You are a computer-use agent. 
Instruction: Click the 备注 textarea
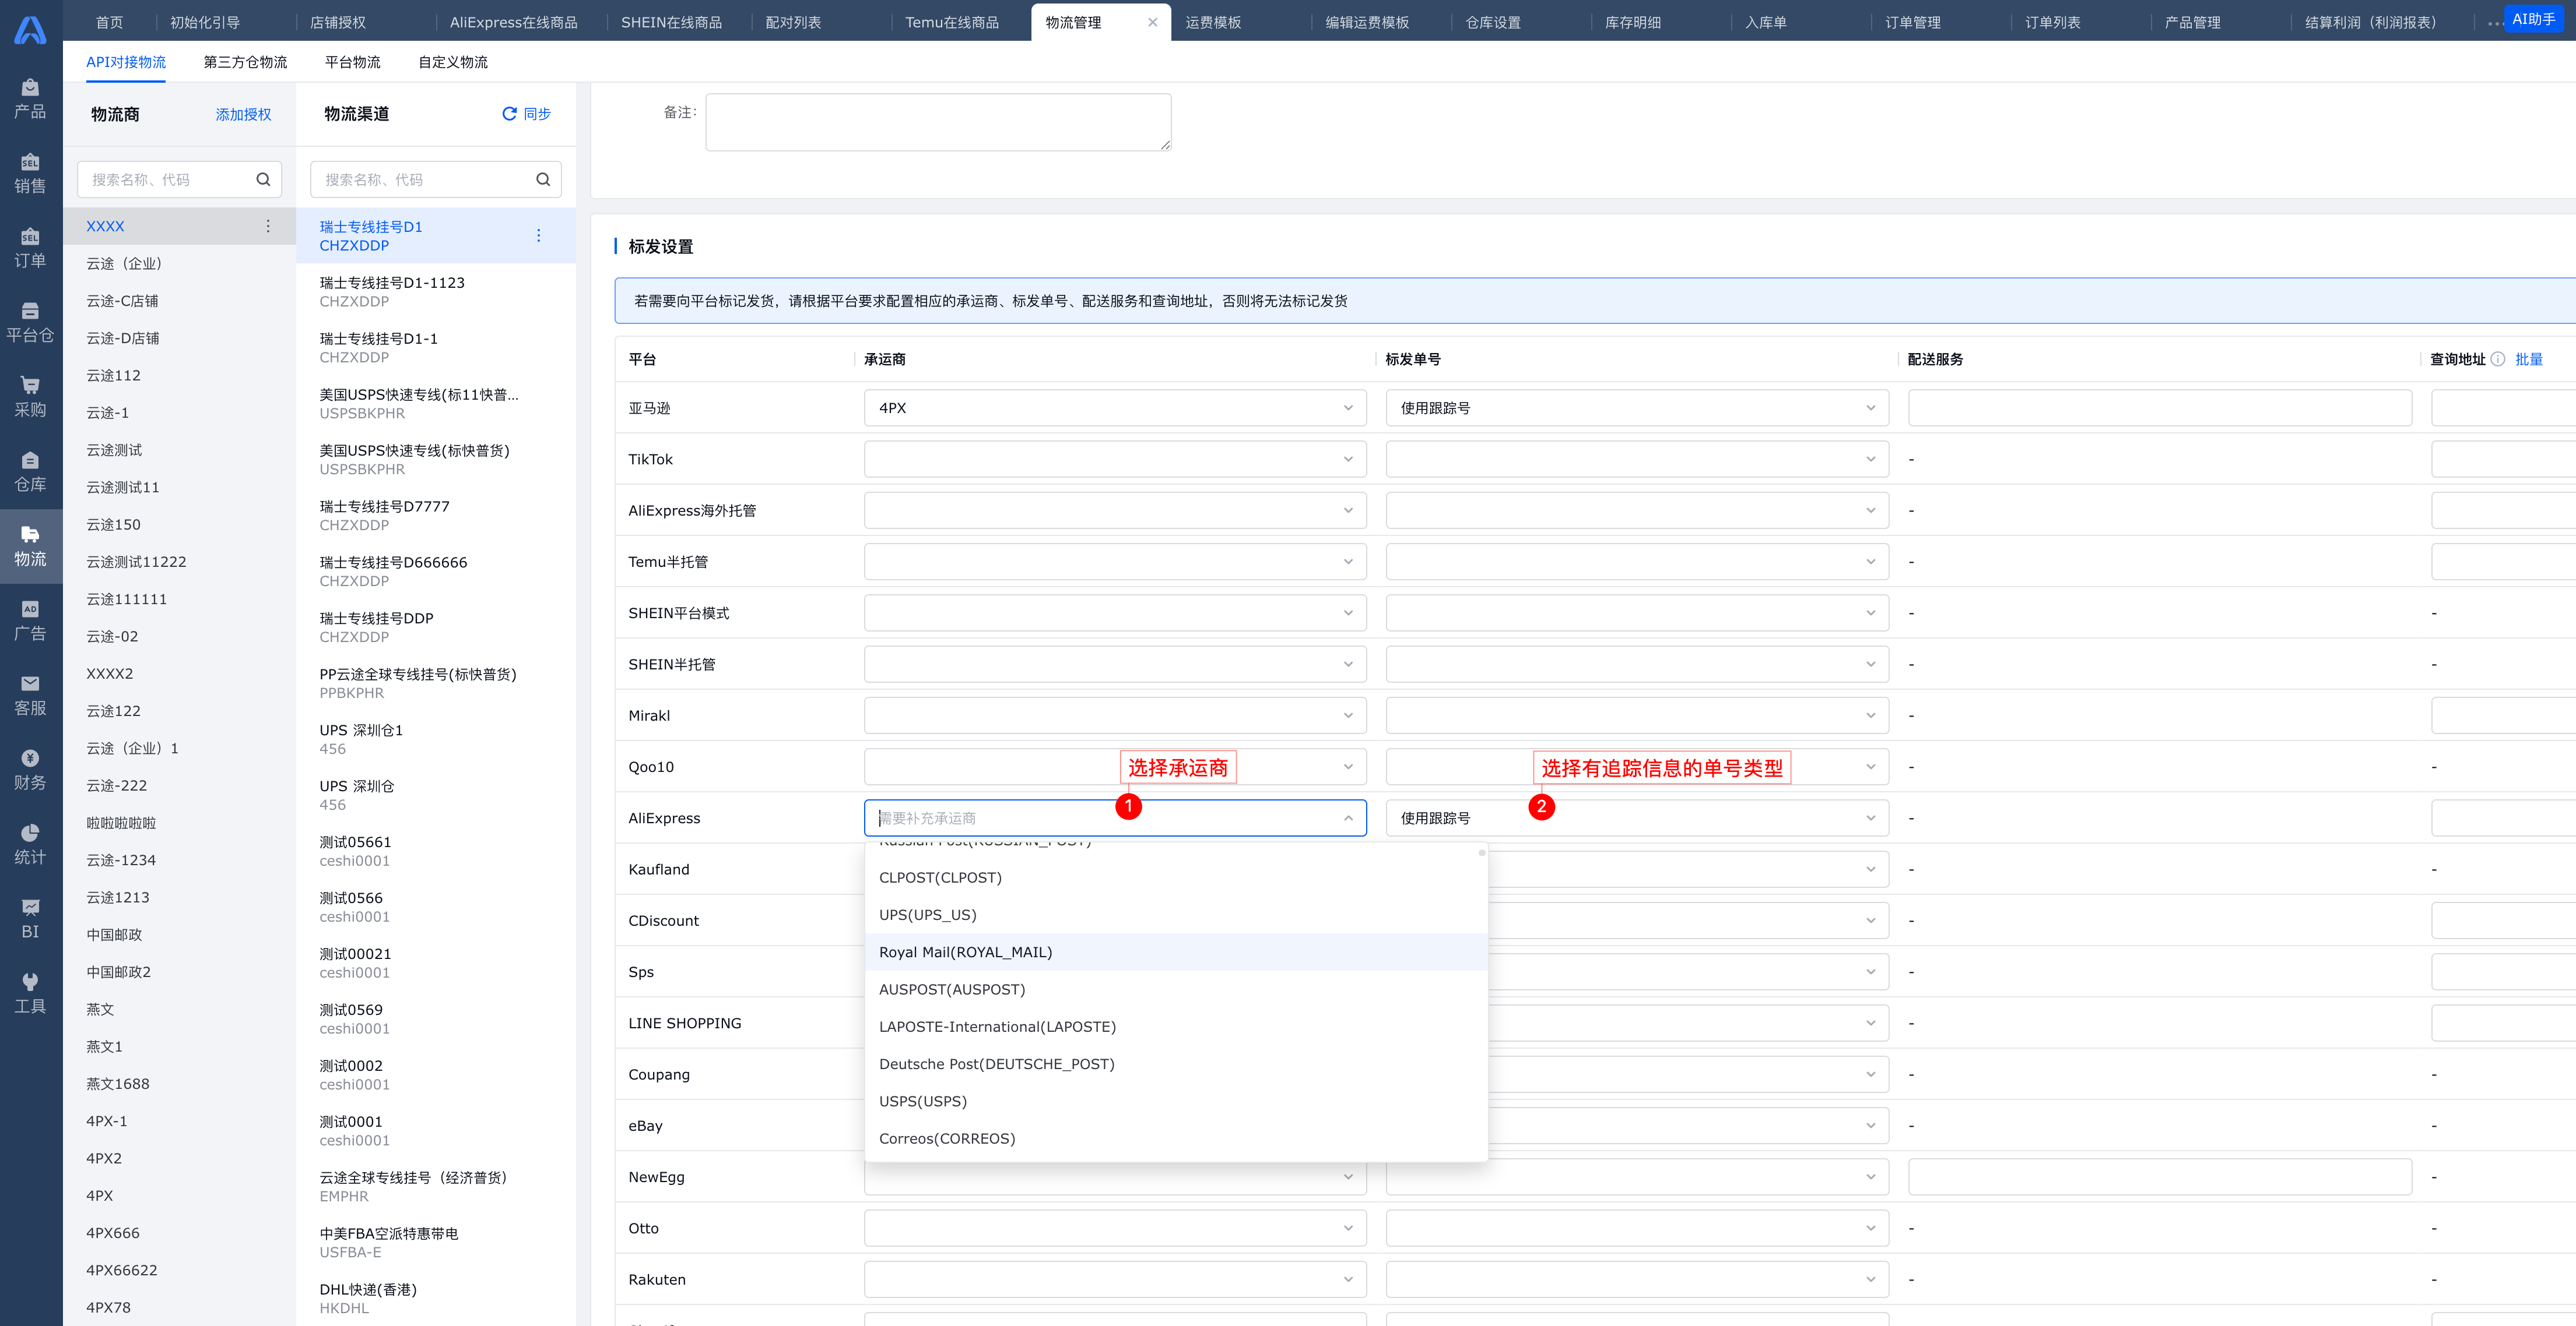(938, 123)
